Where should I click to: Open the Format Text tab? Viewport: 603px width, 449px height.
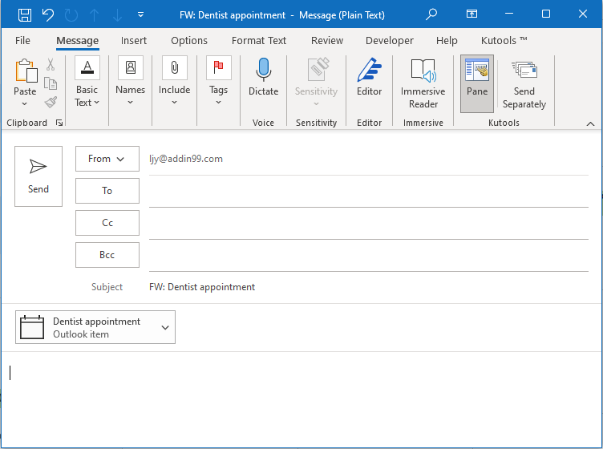(259, 40)
